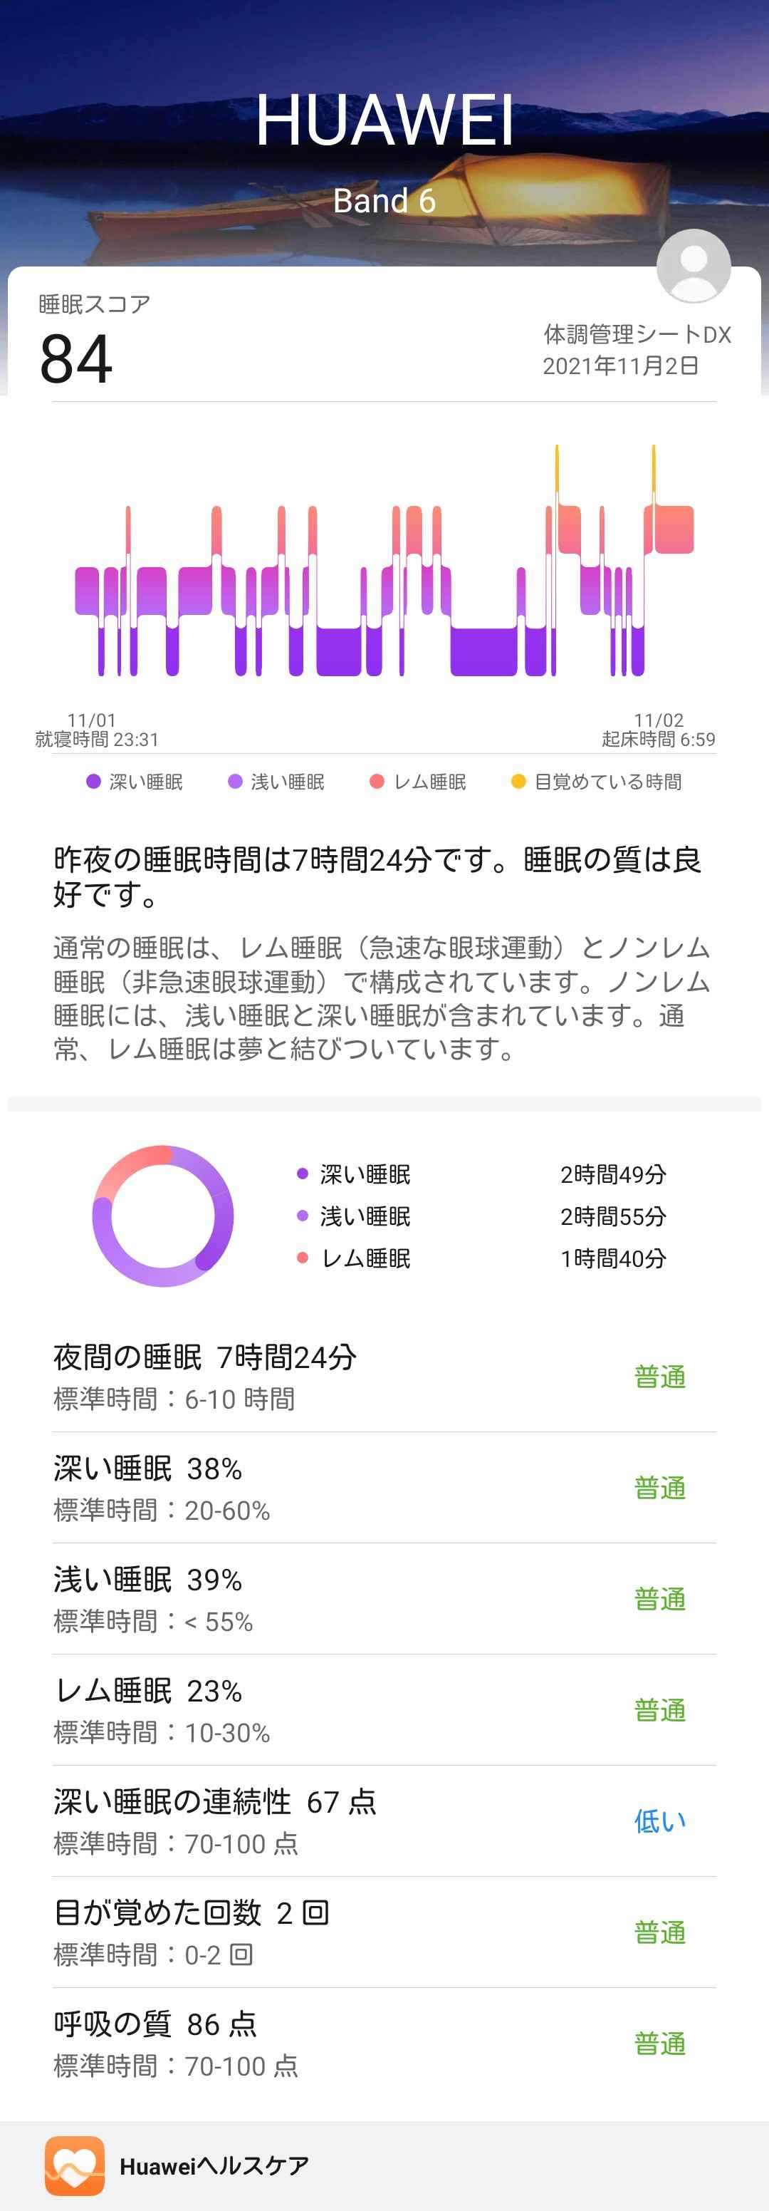Tap the light sleep chart legend dot
The width and height of the screenshot is (769, 2211).
(x=235, y=781)
